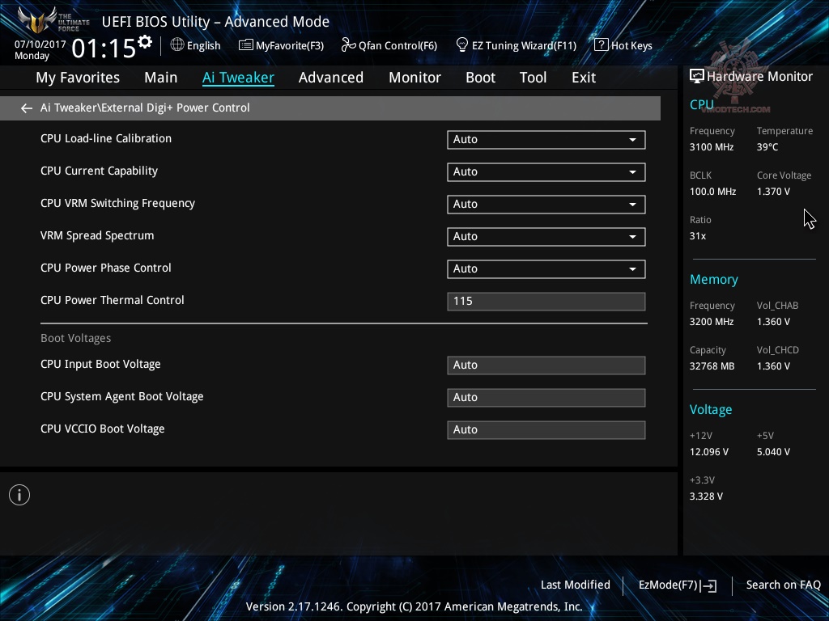Click the CPU Load-line Calibration label

pyautogui.click(x=106, y=138)
